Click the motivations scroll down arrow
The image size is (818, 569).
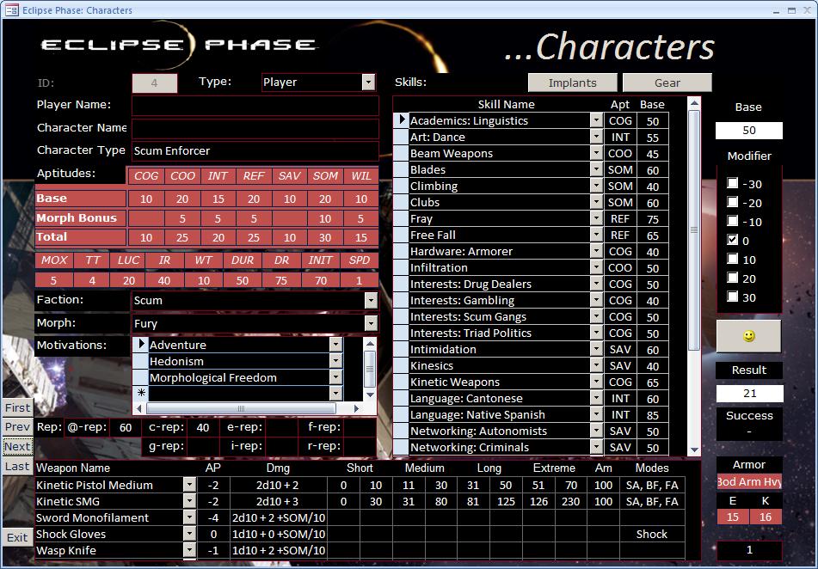coord(370,395)
